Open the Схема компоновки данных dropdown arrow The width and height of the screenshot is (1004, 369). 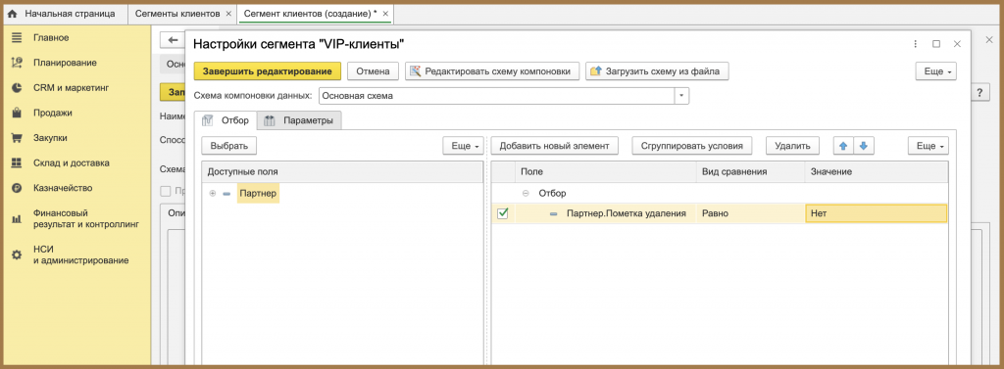click(681, 96)
